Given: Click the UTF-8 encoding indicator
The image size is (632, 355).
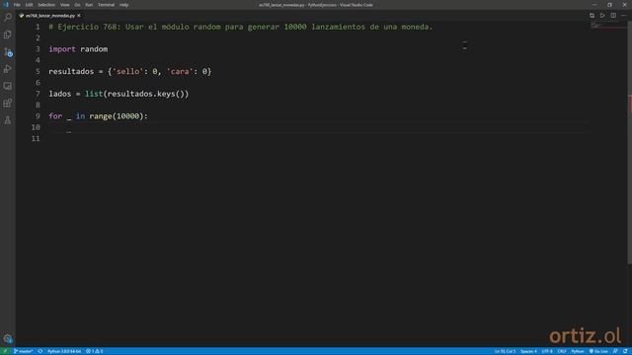Looking at the screenshot, I should coord(547,351).
